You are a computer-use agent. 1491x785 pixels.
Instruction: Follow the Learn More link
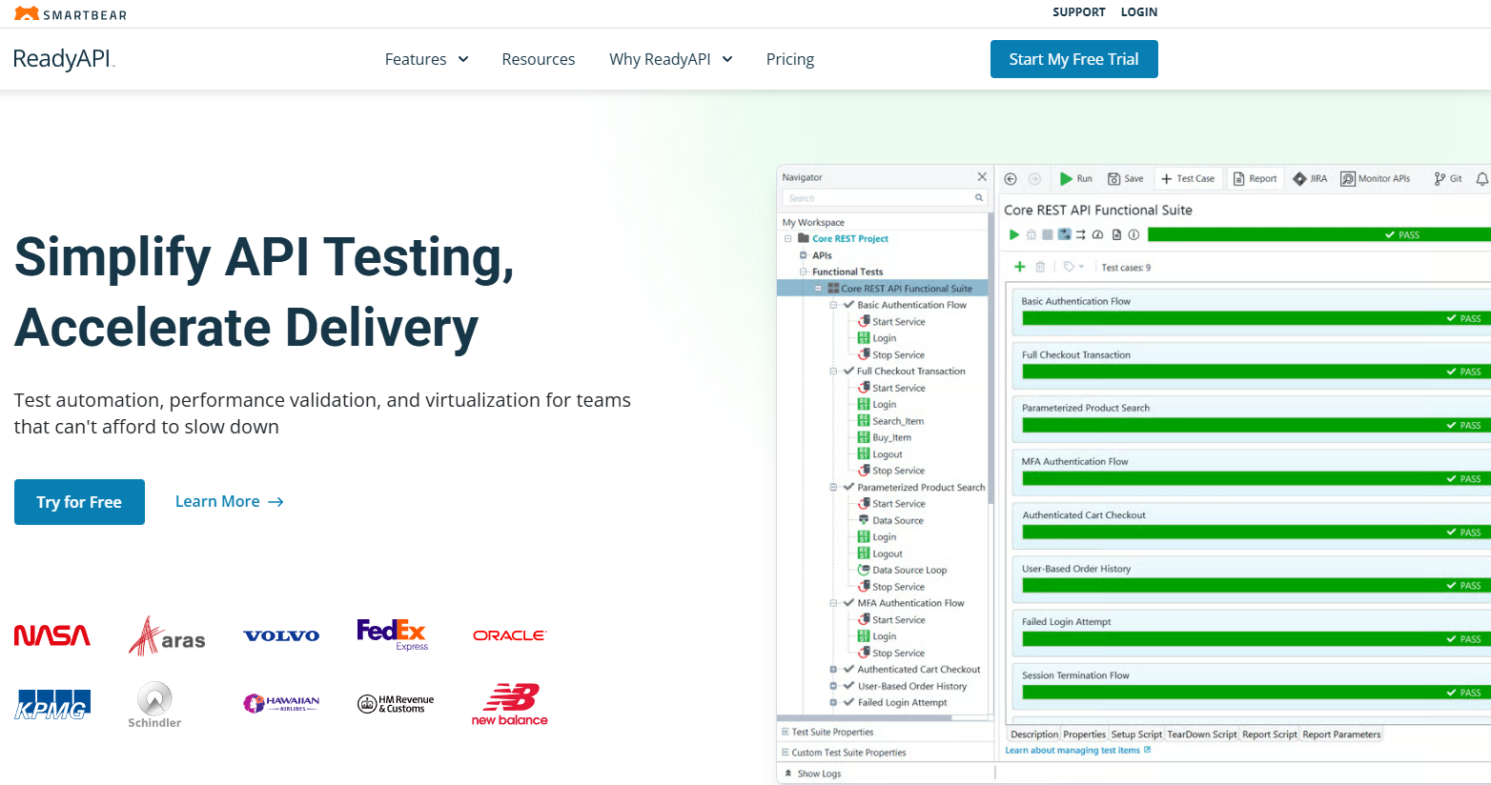[229, 502]
